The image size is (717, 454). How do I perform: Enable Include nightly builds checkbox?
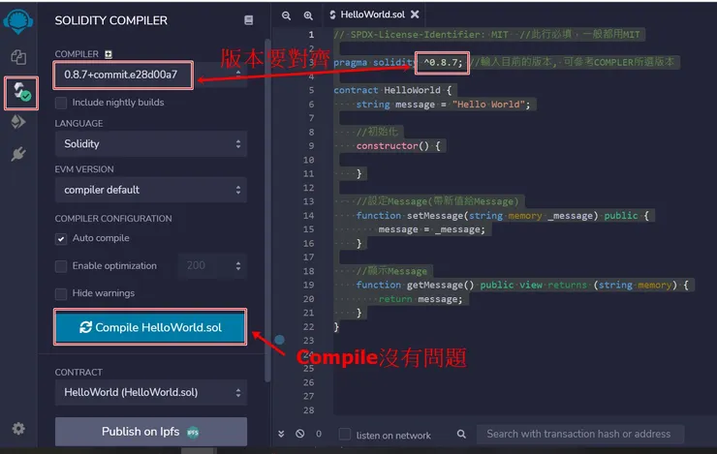coord(61,103)
